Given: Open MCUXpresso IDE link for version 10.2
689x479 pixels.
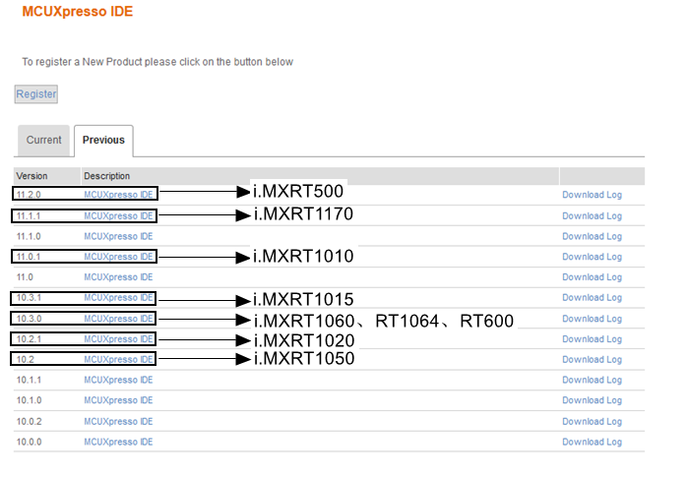Looking at the screenshot, I should 118,359.
